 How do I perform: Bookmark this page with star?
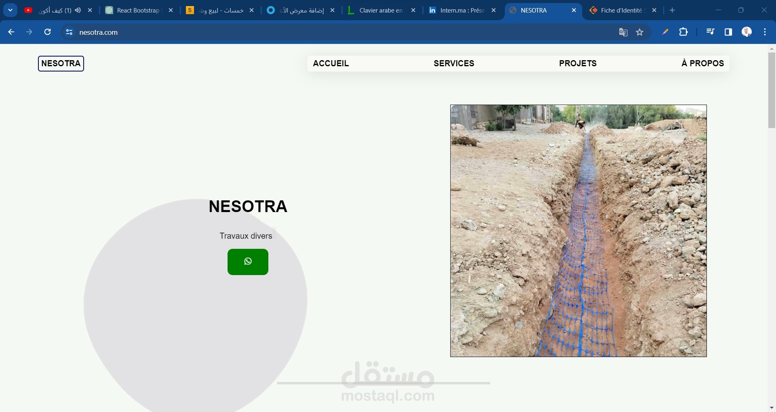[x=640, y=32]
